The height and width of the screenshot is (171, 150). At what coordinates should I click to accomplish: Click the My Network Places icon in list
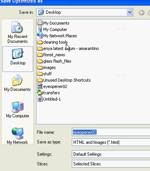pos(40,36)
